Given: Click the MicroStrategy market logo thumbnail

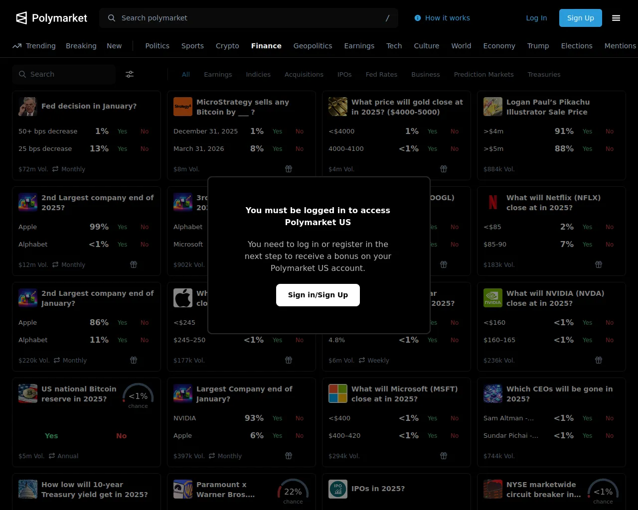Looking at the screenshot, I should point(183,107).
